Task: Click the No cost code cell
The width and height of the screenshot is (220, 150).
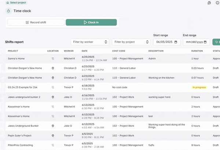Action: tap(120, 87)
